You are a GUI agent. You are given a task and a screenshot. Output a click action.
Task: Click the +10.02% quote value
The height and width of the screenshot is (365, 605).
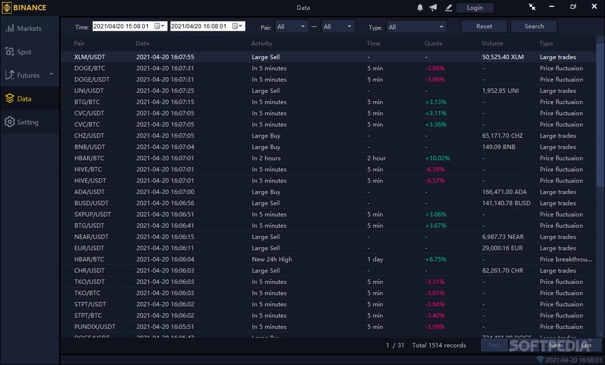point(437,158)
